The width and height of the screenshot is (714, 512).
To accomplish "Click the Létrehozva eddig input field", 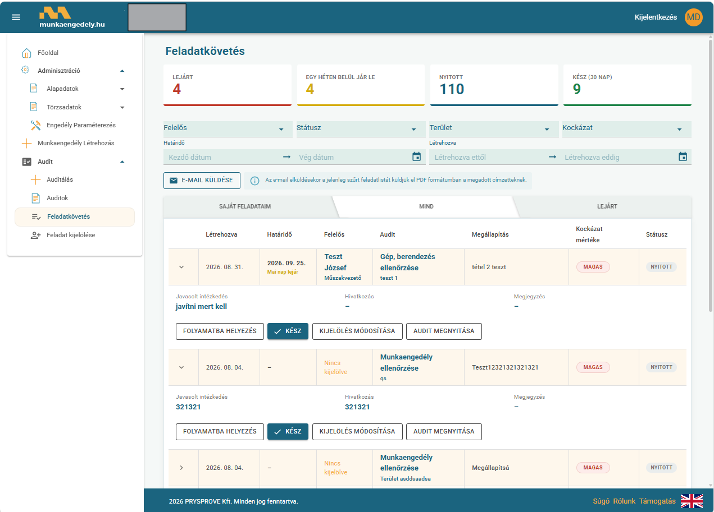I will (619, 158).
